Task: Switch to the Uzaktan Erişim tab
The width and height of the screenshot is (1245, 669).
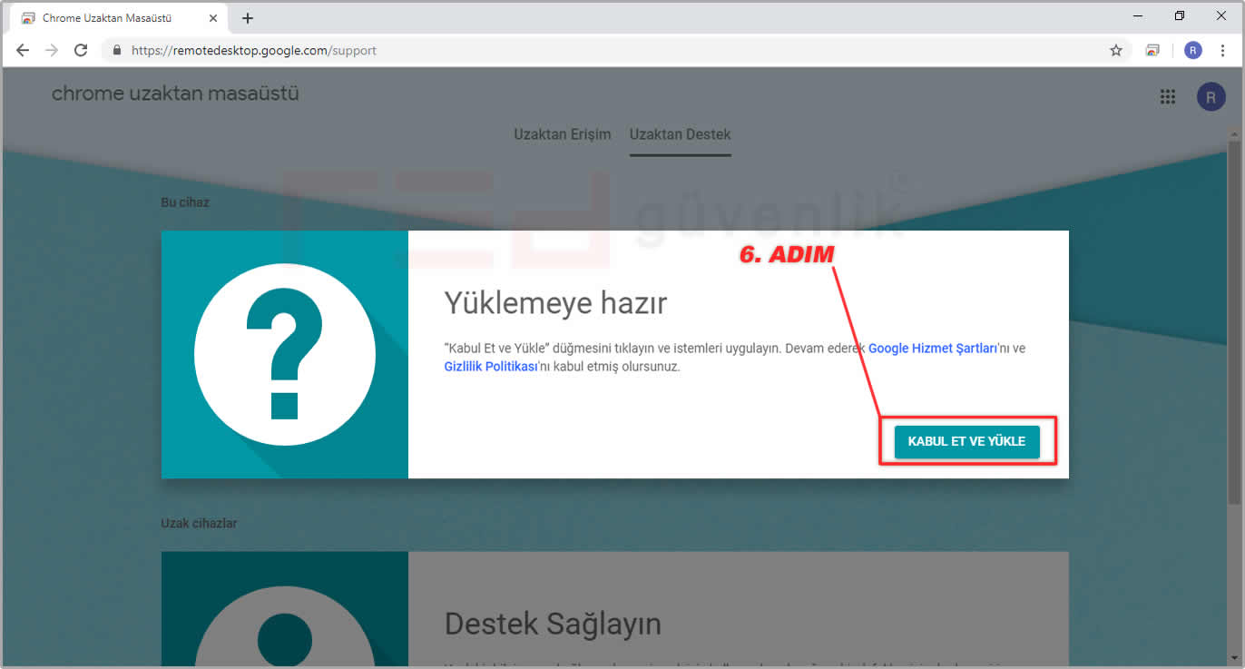Action: point(563,134)
